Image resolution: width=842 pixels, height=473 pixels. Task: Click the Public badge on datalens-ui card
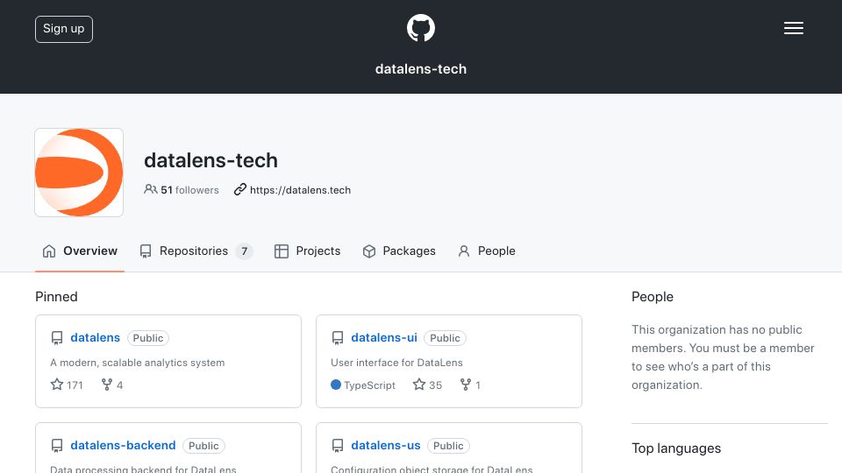446,338
